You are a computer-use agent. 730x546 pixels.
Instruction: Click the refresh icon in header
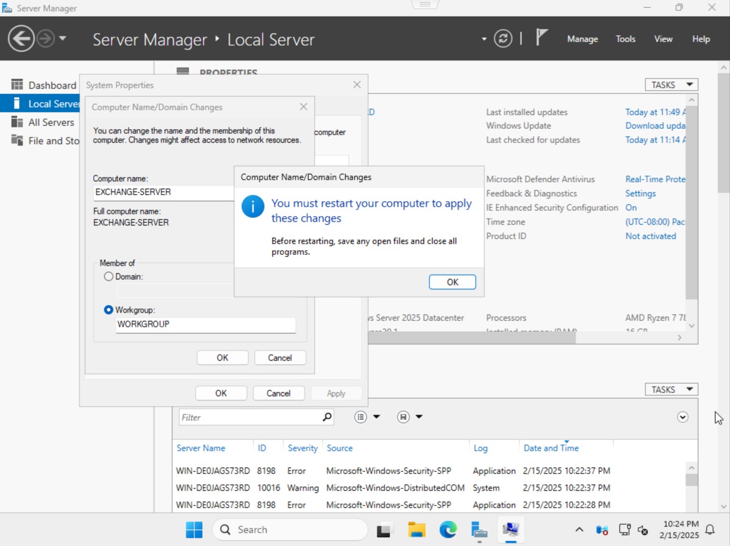[503, 39]
